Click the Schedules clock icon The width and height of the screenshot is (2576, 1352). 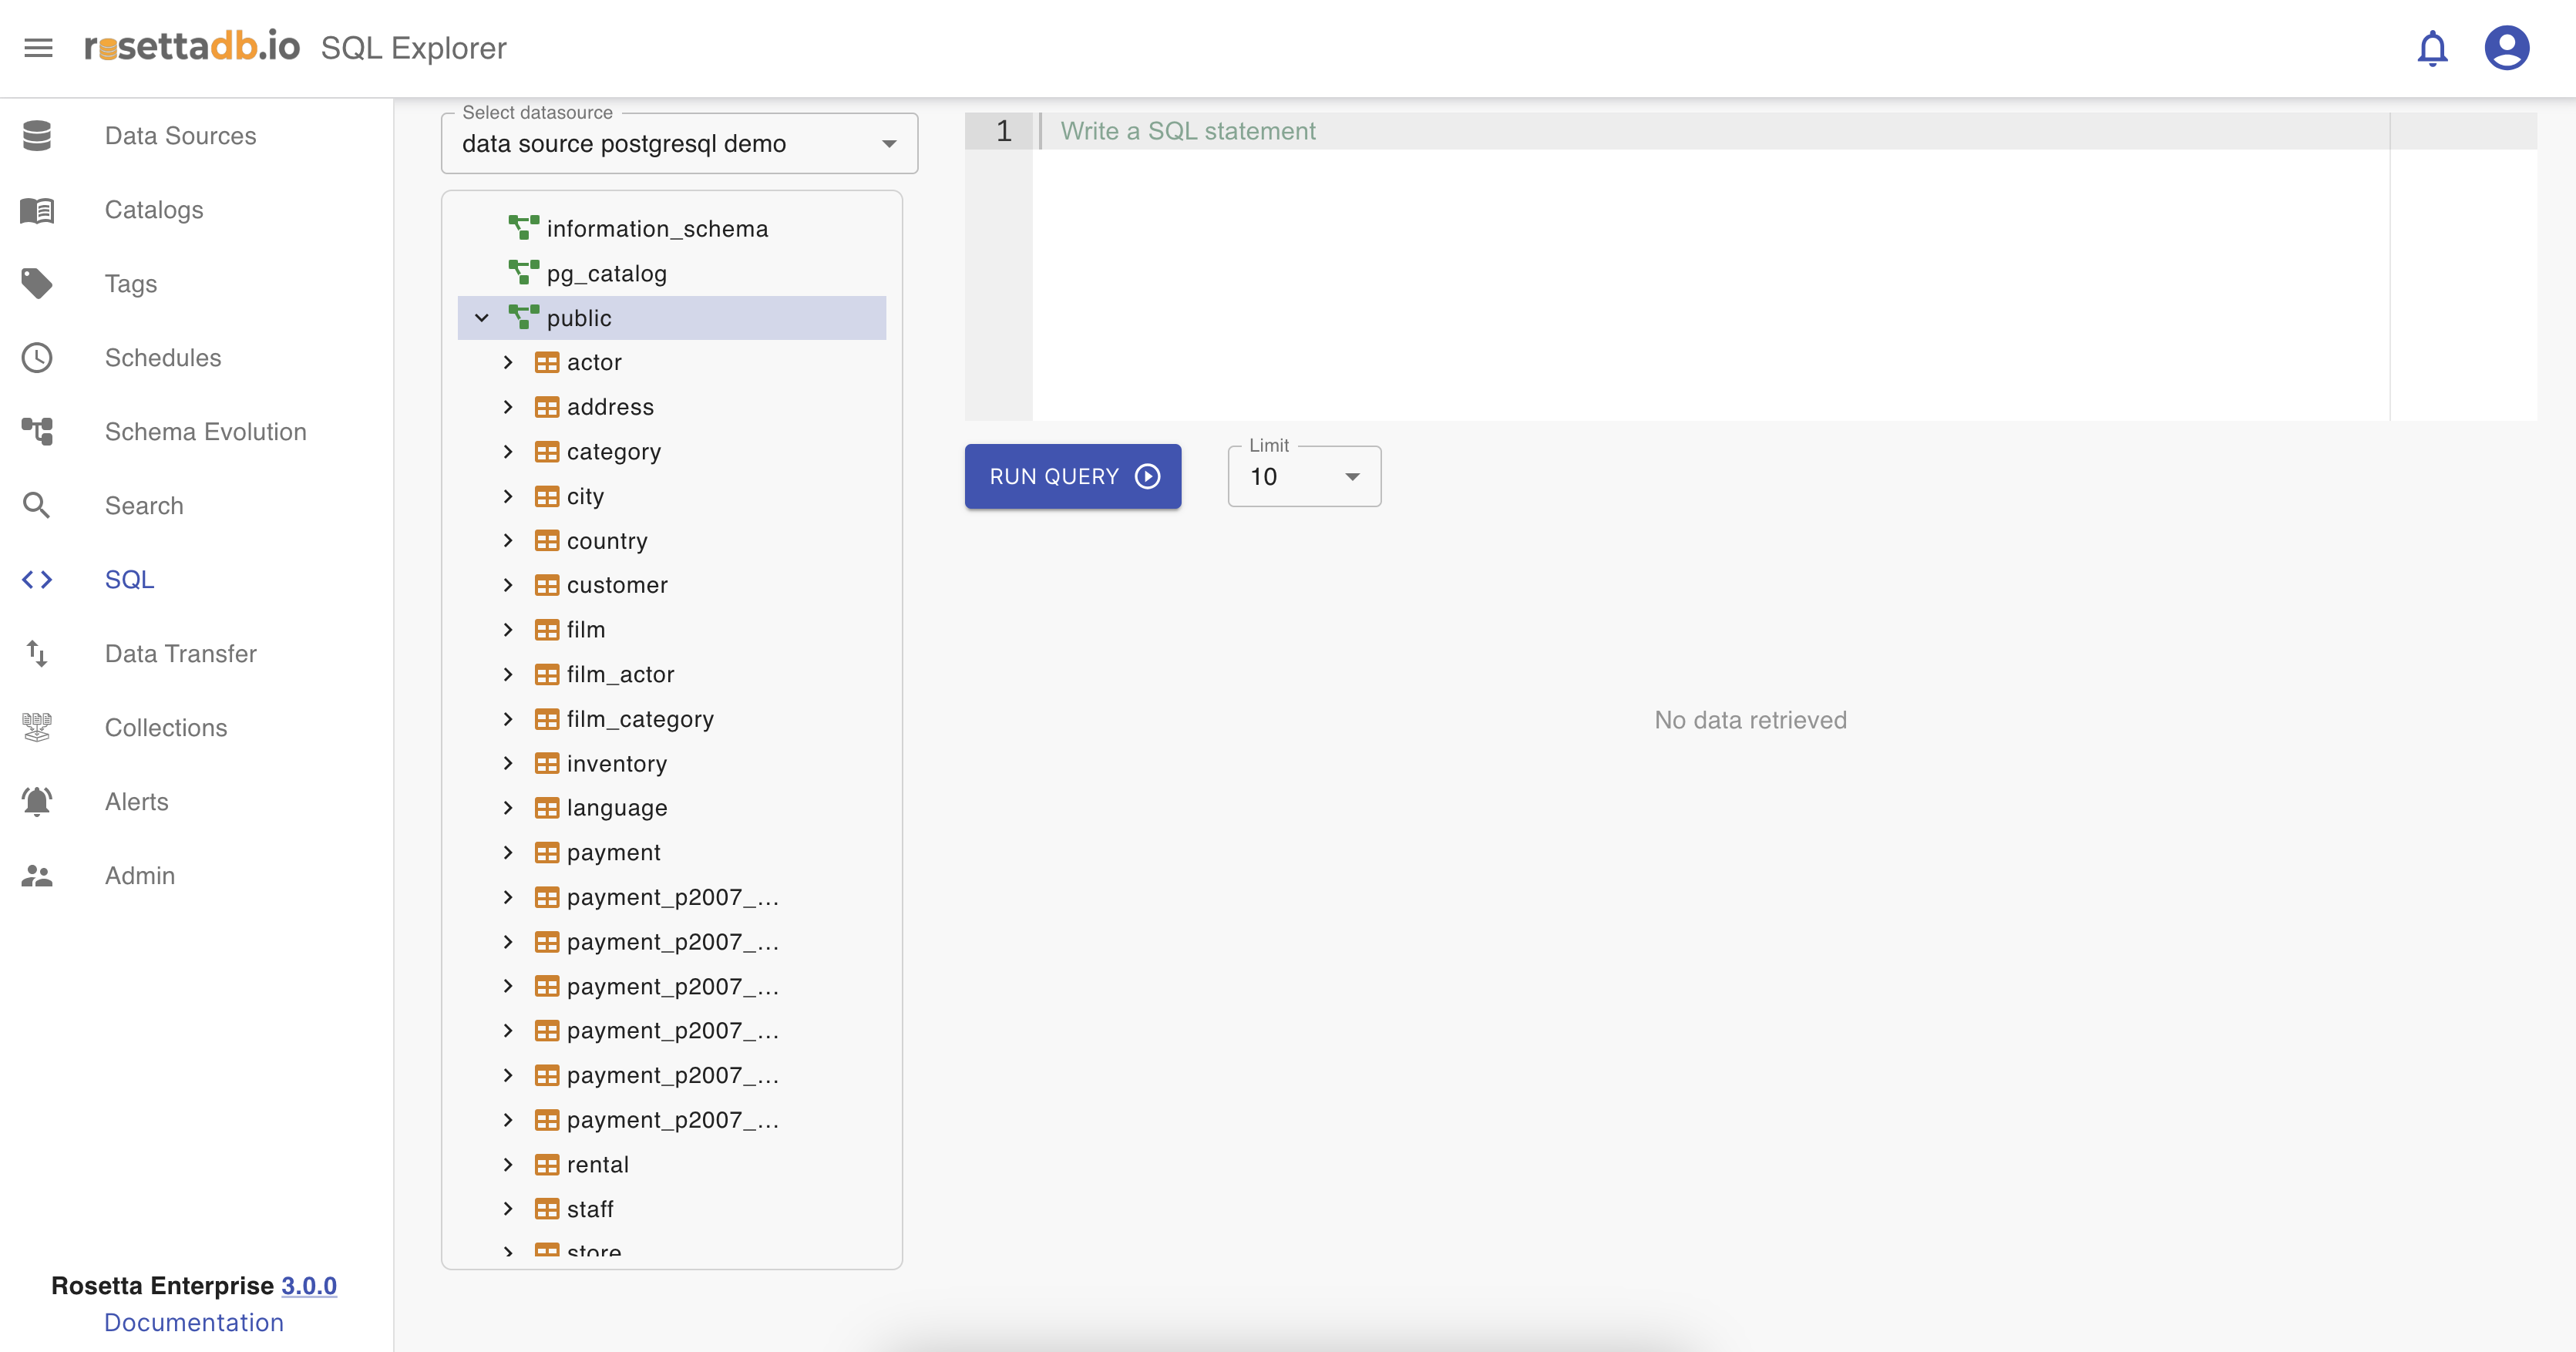(x=37, y=358)
